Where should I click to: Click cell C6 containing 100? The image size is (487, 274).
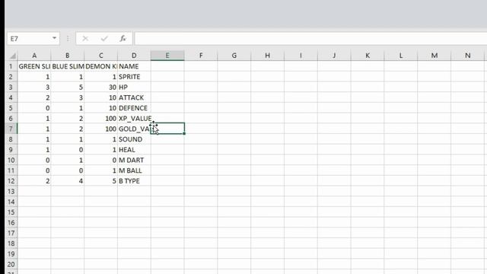tap(100, 119)
